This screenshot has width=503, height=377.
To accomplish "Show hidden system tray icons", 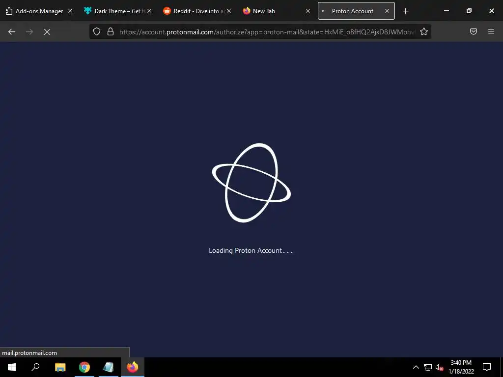I will [416, 367].
